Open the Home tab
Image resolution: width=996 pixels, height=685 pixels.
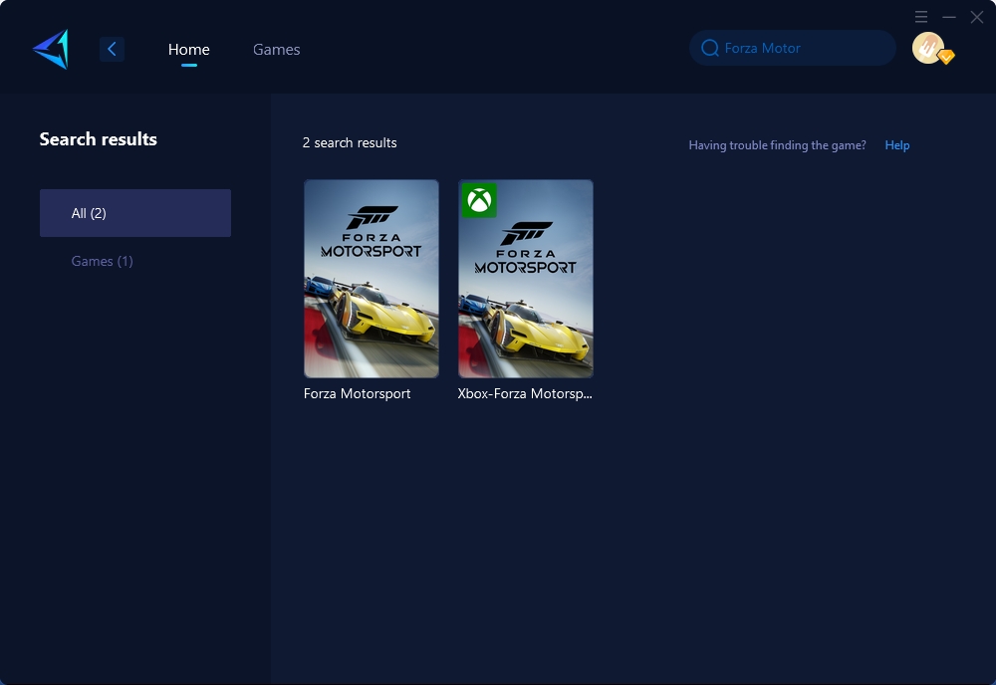188,50
